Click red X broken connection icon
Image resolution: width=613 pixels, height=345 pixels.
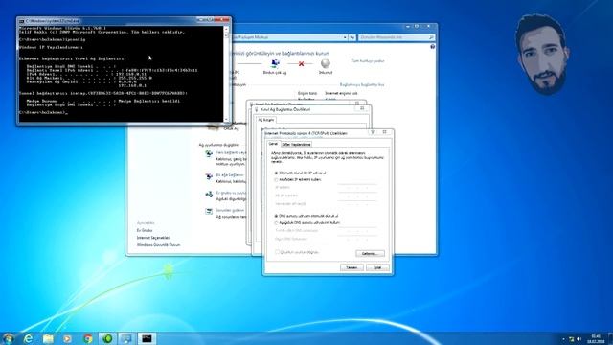tap(301, 64)
